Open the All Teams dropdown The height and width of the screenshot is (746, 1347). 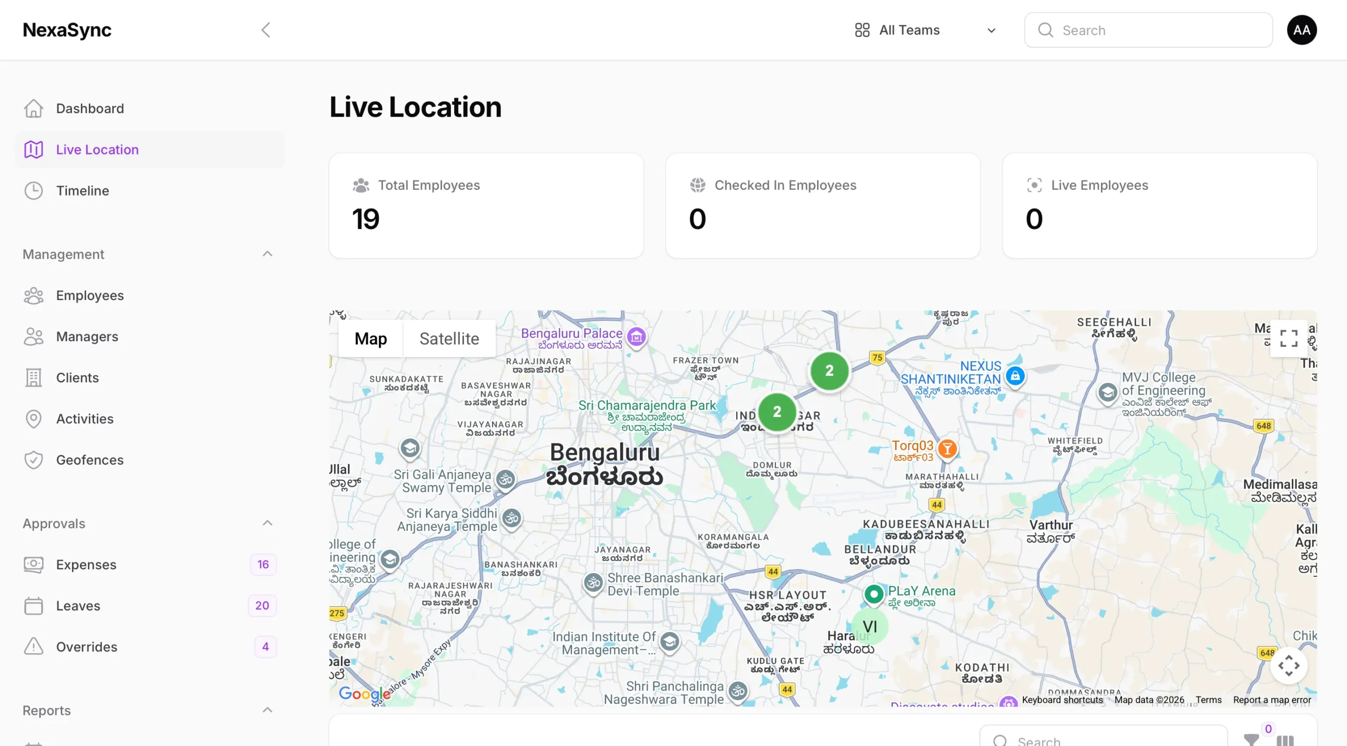click(991, 30)
